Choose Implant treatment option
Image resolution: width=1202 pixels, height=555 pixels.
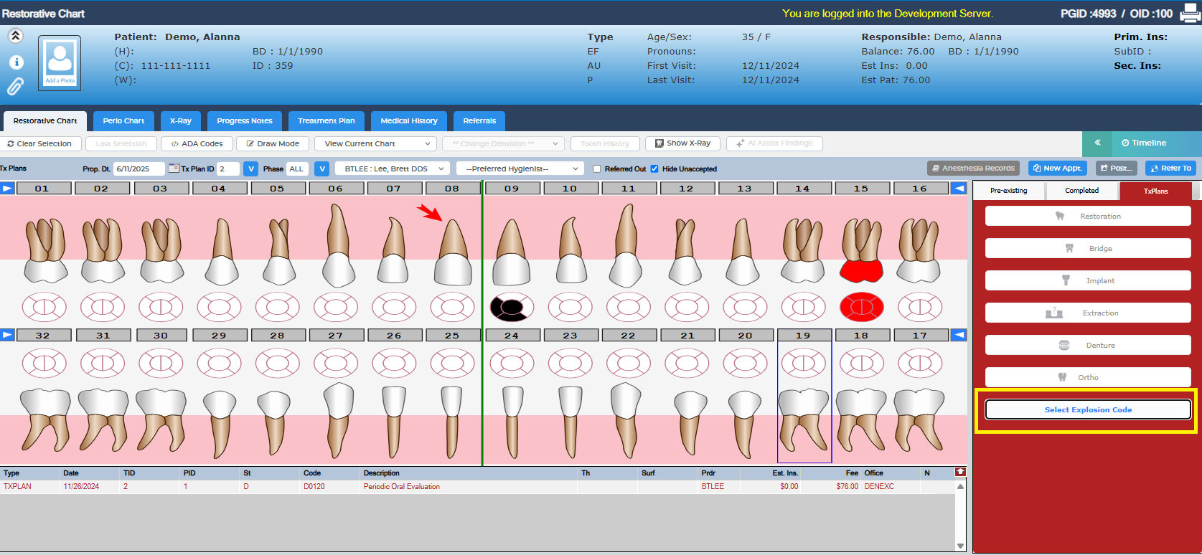tap(1088, 280)
